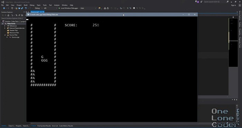Collapse the VideoTetris project node
The image size is (242, 128).
tap(3, 24)
